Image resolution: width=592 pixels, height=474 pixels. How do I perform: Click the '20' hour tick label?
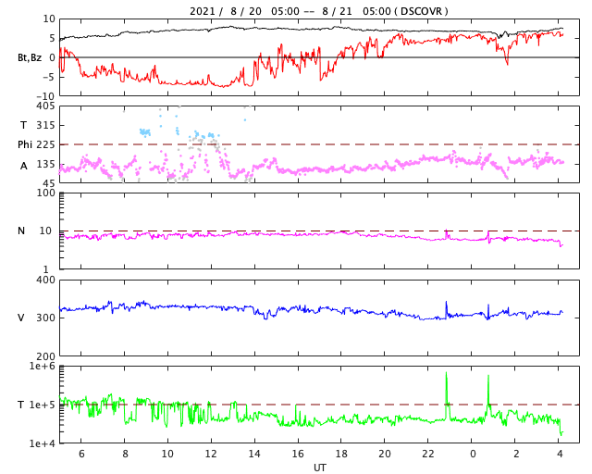click(385, 454)
